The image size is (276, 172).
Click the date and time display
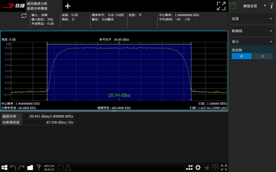click(49, 168)
